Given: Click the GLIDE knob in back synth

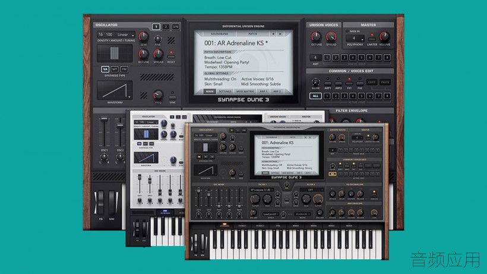Looking at the screenshot, I should (315, 83).
